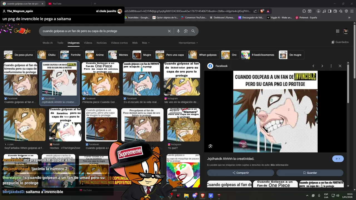The image size is (356, 200).
Task: Open browser main hamburger menu
Action: (352, 11)
